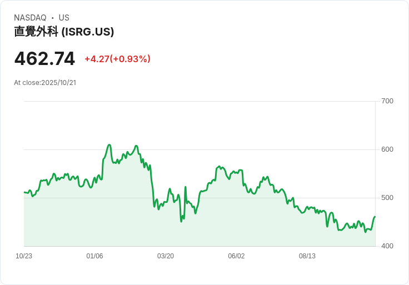Select the 10/23 date on x-axis
Viewport: 409px width, 285px height.
pos(24,256)
